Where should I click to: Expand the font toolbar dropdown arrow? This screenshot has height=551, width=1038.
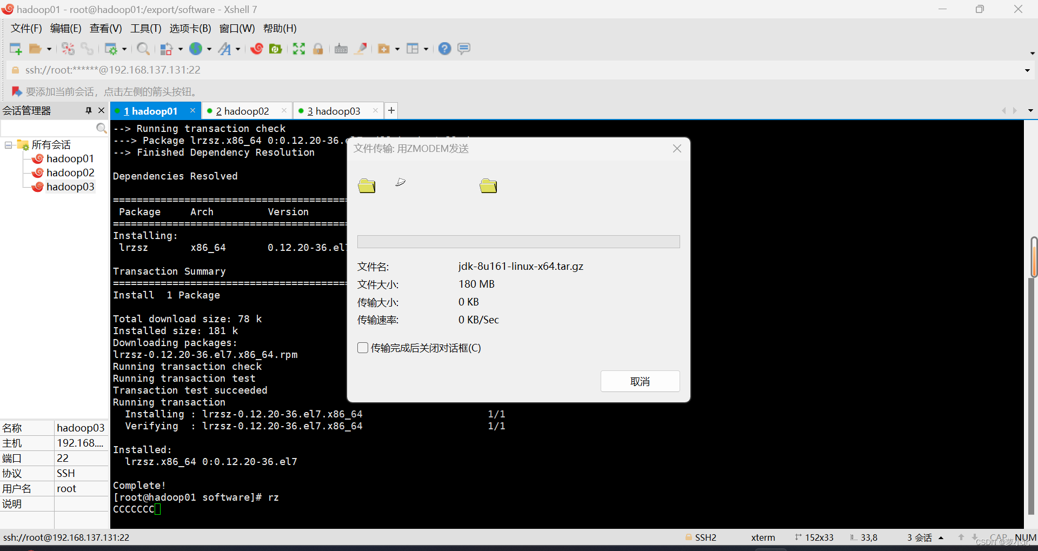tap(238, 49)
